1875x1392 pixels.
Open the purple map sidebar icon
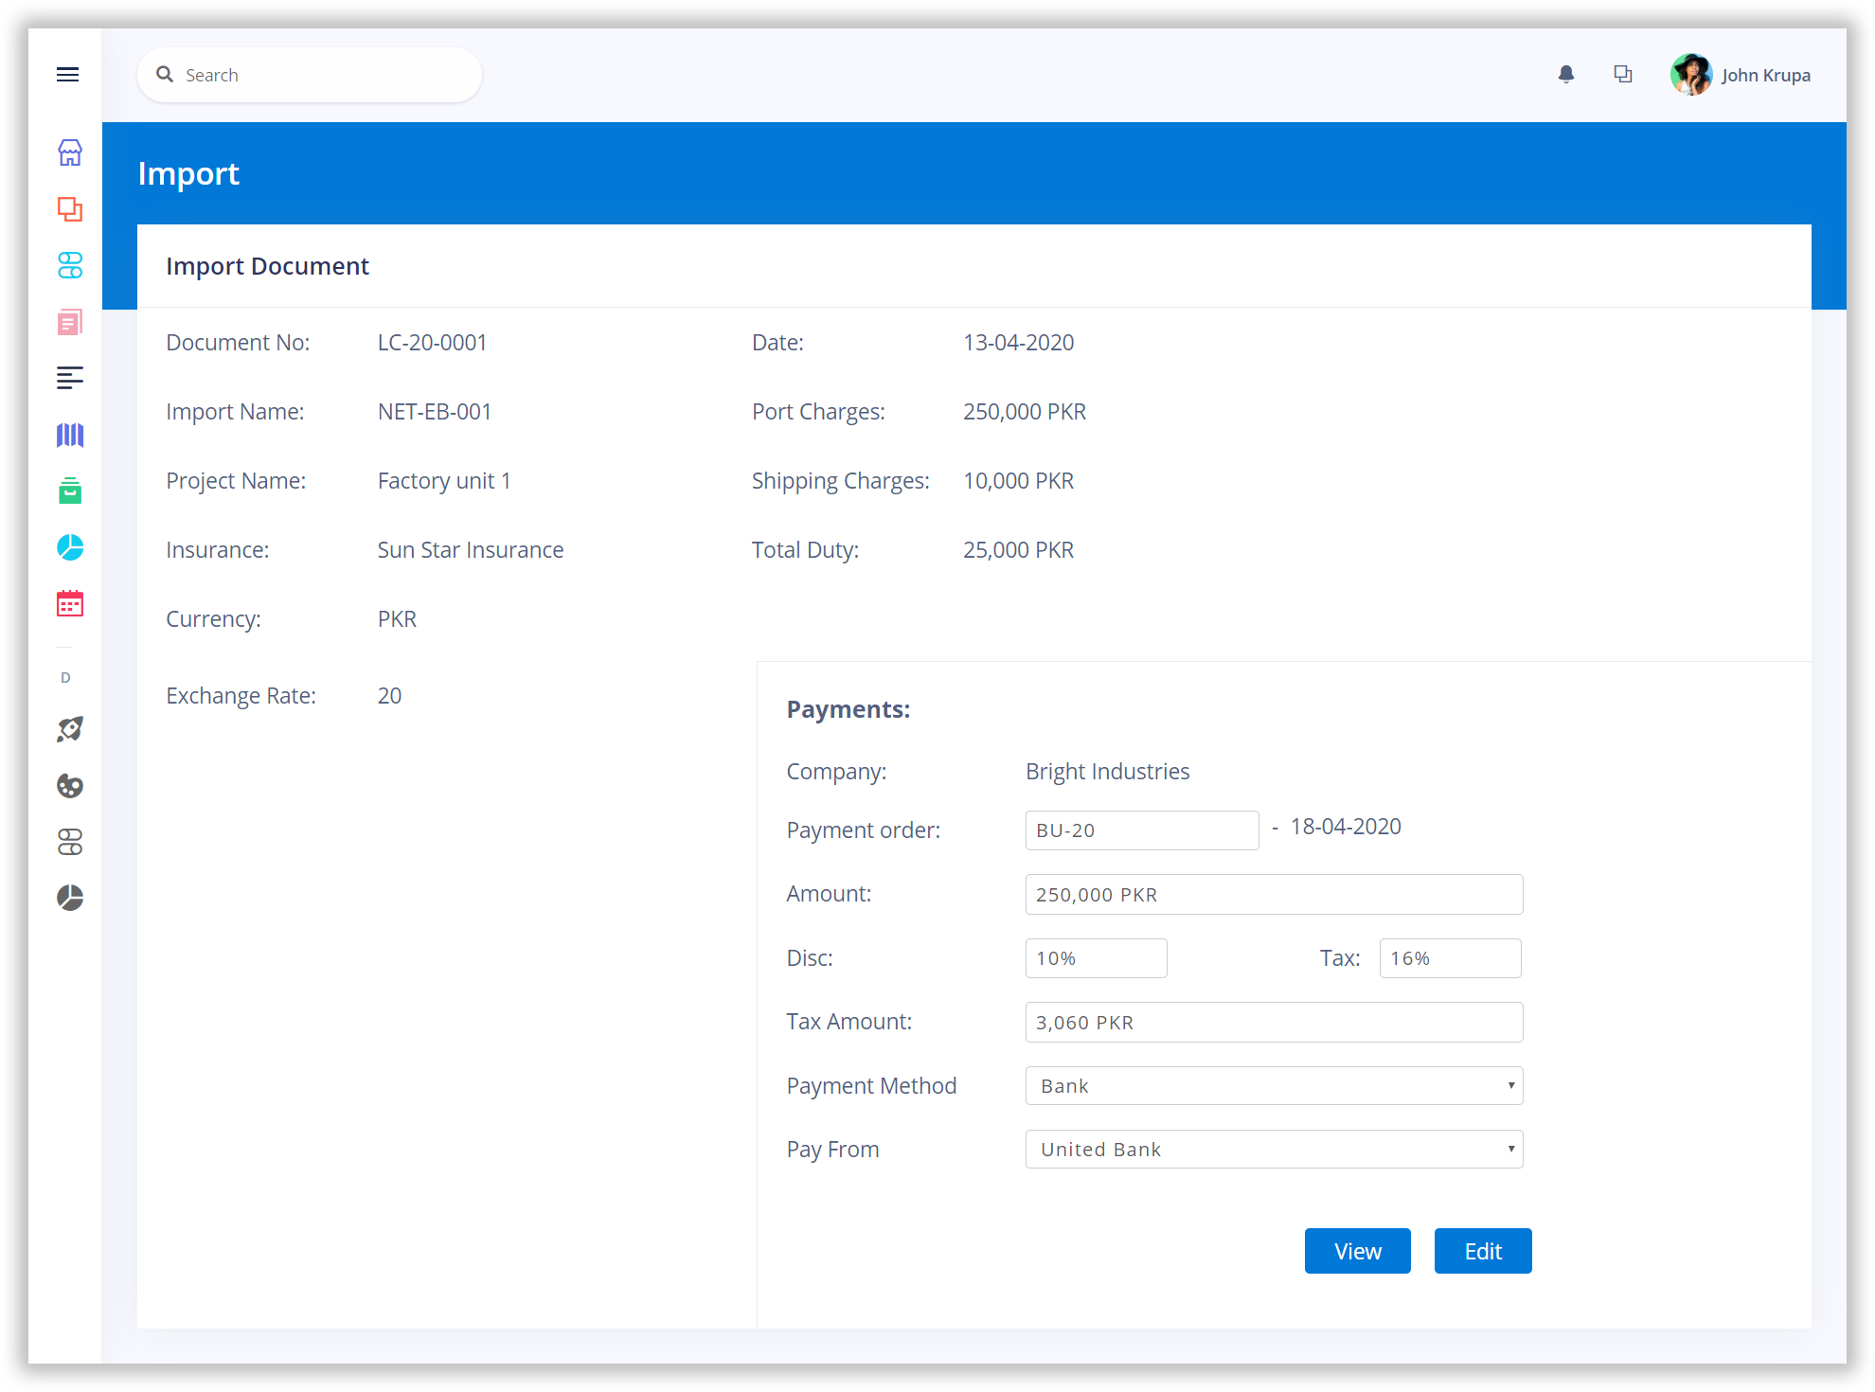(70, 435)
